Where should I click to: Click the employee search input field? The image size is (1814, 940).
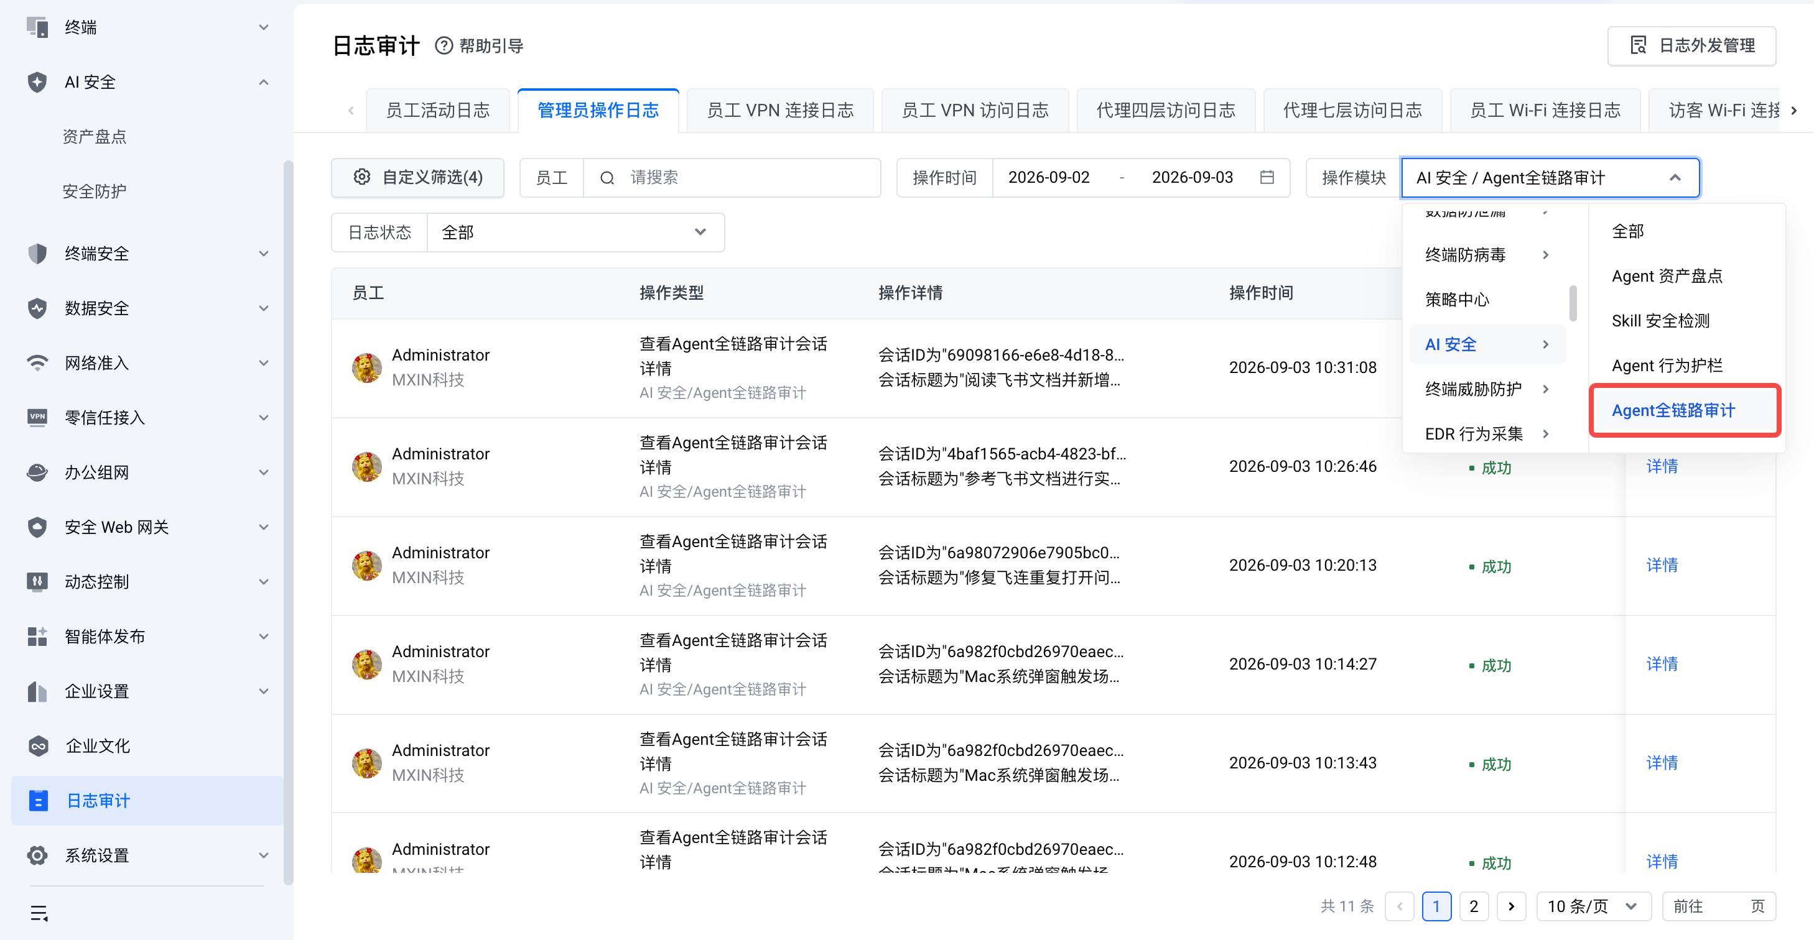(x=732, y=177)
